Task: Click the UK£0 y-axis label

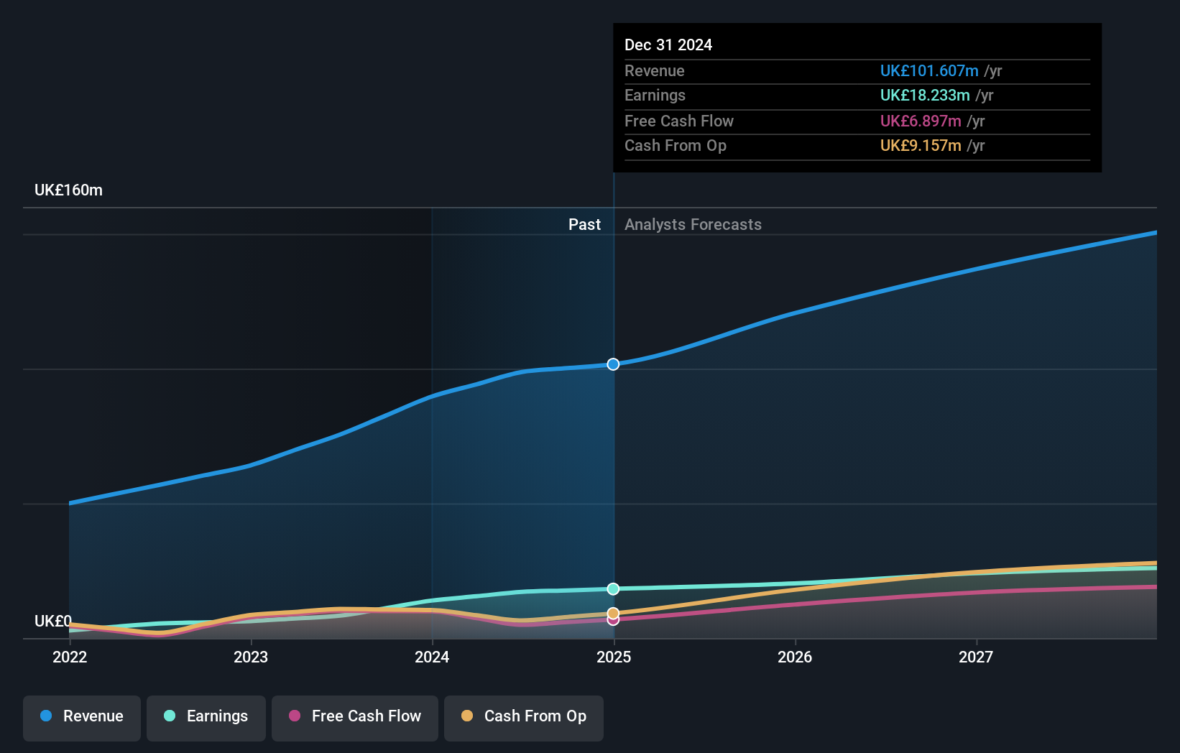Action: click(x=53, y=621)
